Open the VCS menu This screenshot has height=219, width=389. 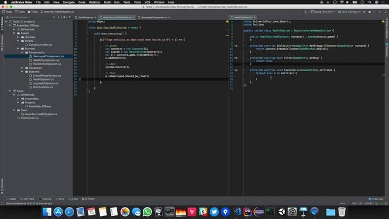pyautogui.click(x=147, y=2)
